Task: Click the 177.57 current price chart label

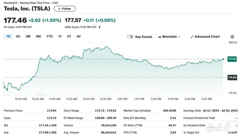Action: (x=232, y=59)
